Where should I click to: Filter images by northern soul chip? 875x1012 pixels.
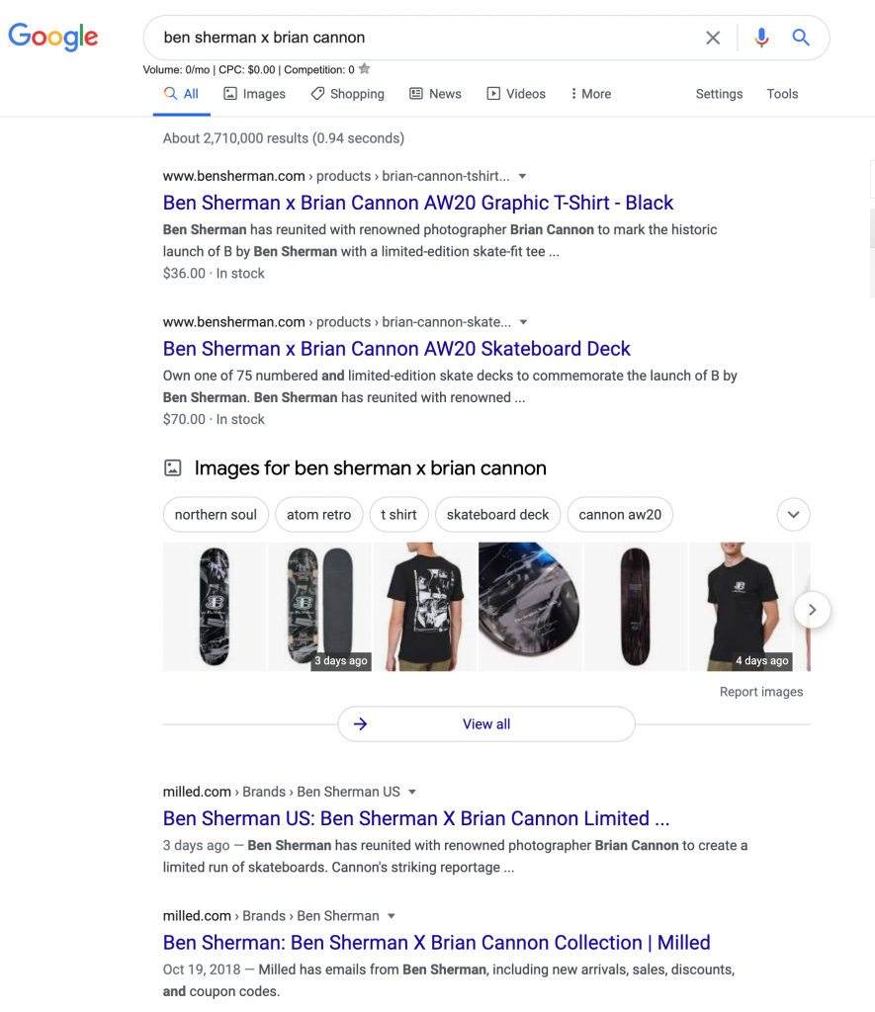[216, 514]
